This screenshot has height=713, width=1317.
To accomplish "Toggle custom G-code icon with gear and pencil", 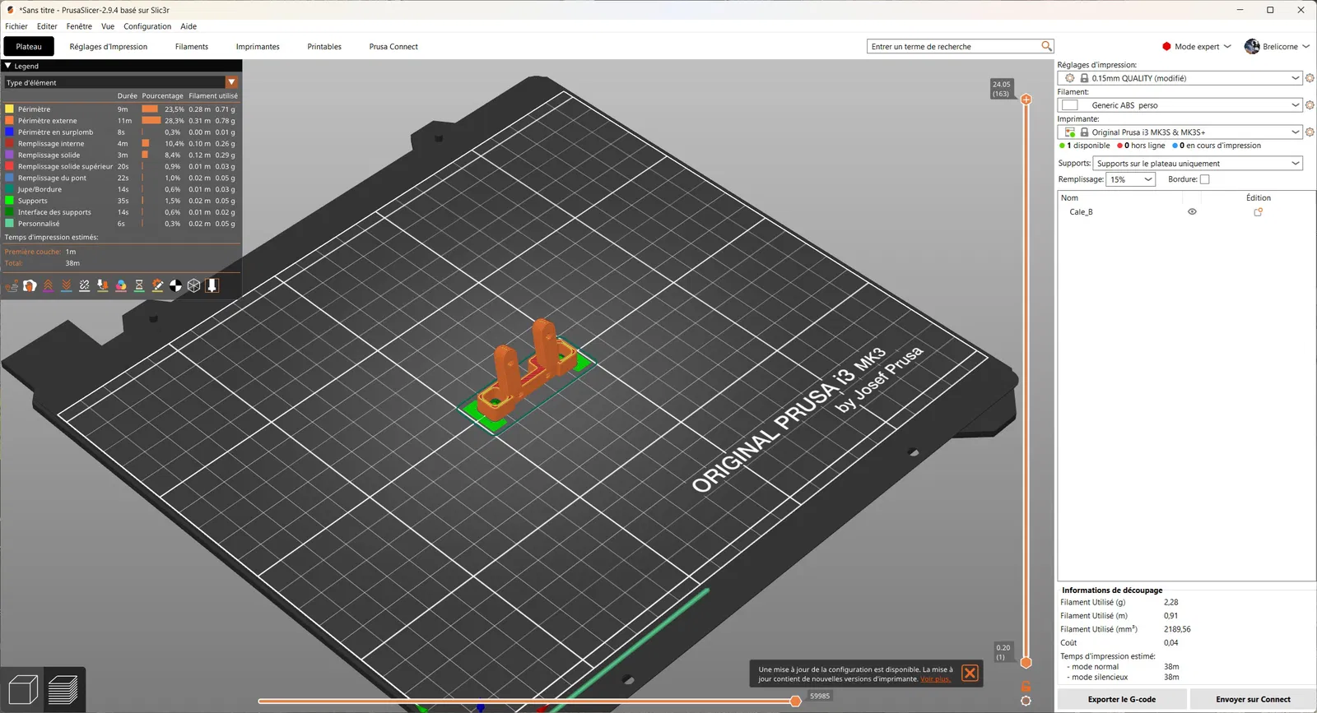I will 157,285.
